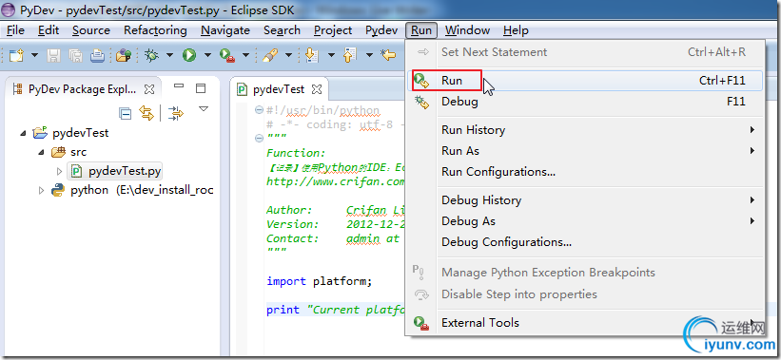Screen dimensions: 781x360
Task: Minimize the PyDev Package Explorer view
Action: 179,86
